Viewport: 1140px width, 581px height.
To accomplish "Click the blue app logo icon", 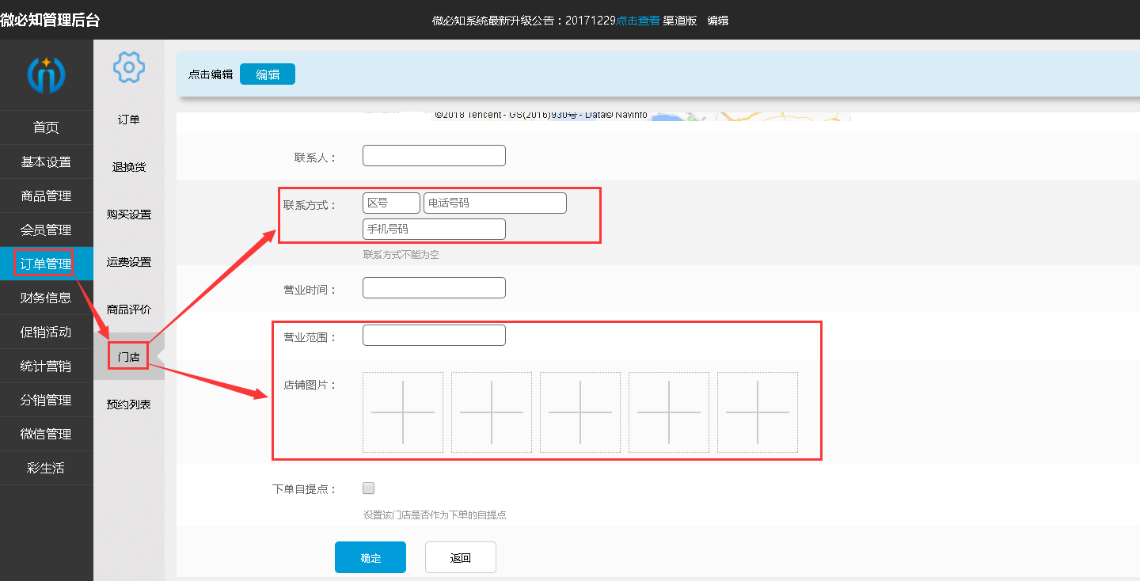I will [x=46, y=75].
